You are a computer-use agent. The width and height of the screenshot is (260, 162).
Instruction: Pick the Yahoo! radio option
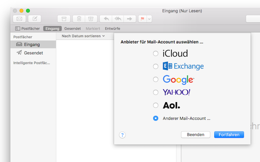[156, 92]
